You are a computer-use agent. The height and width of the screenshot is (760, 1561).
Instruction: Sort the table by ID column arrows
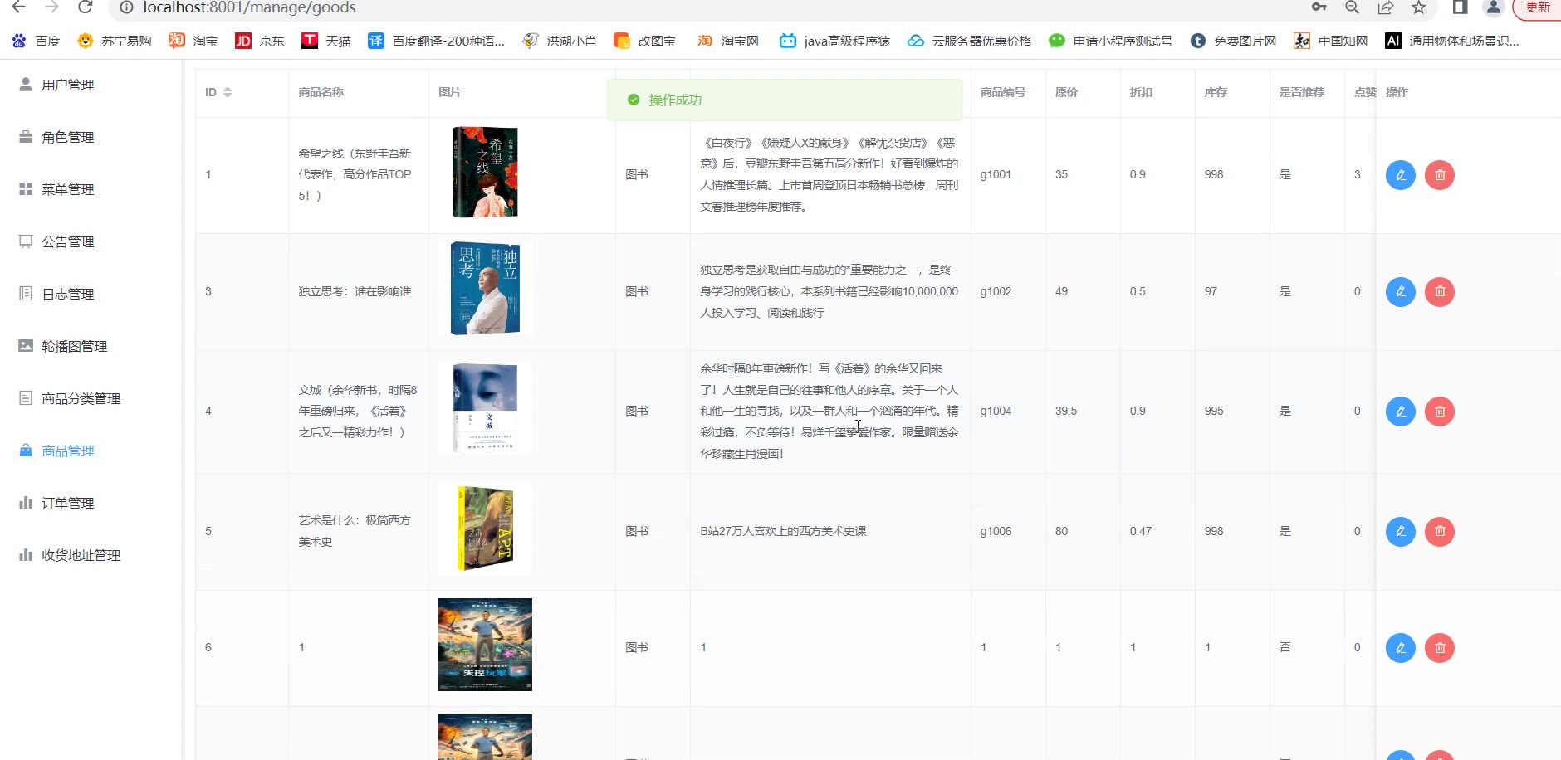228,92
